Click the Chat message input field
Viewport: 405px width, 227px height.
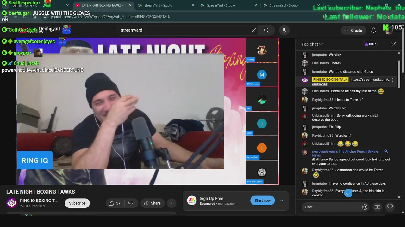coord(331,207)
